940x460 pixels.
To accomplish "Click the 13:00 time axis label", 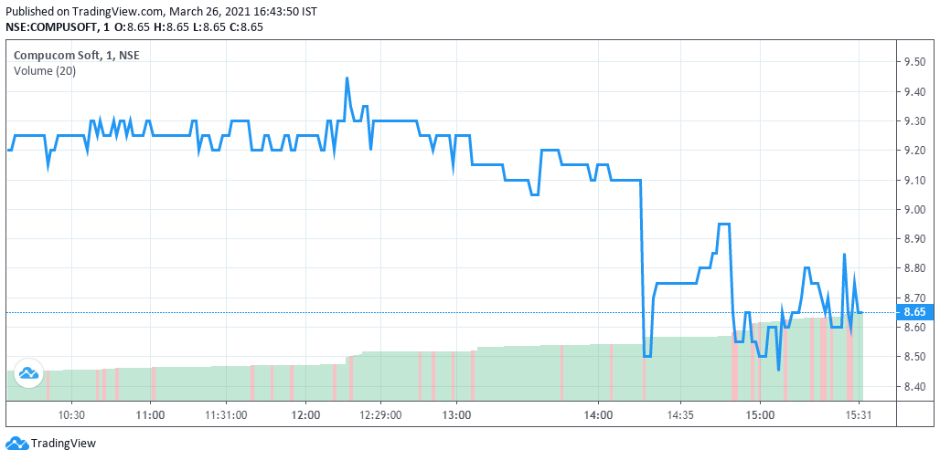I will [456, 415].
